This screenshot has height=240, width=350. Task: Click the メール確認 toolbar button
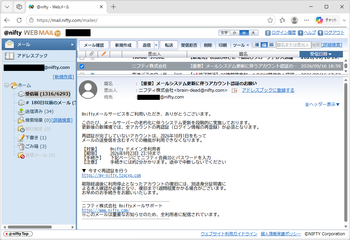[94, 45]
